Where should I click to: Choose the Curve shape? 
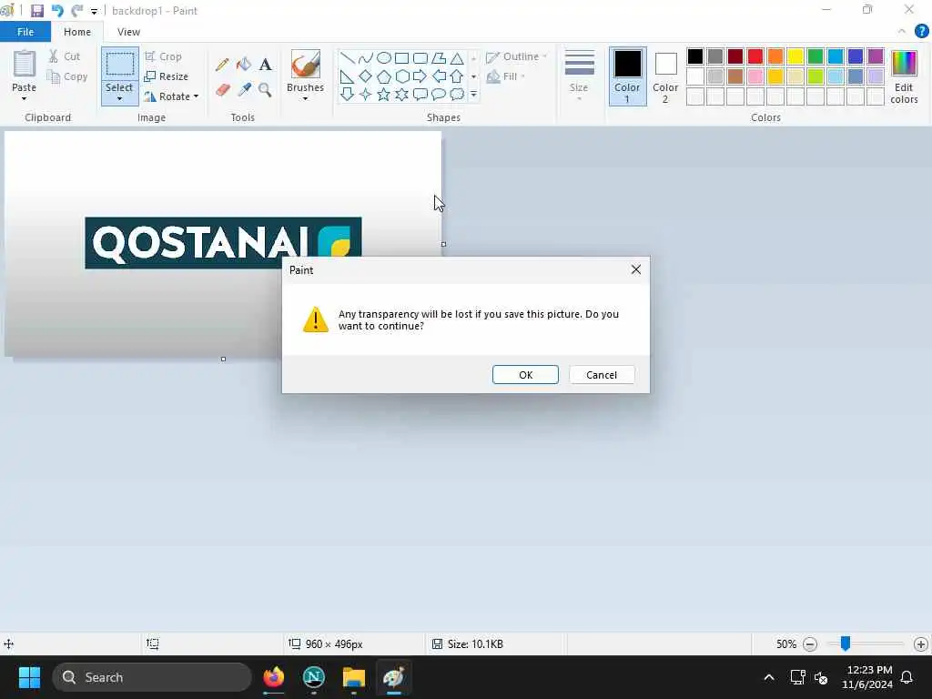click(x=366, y=57)
